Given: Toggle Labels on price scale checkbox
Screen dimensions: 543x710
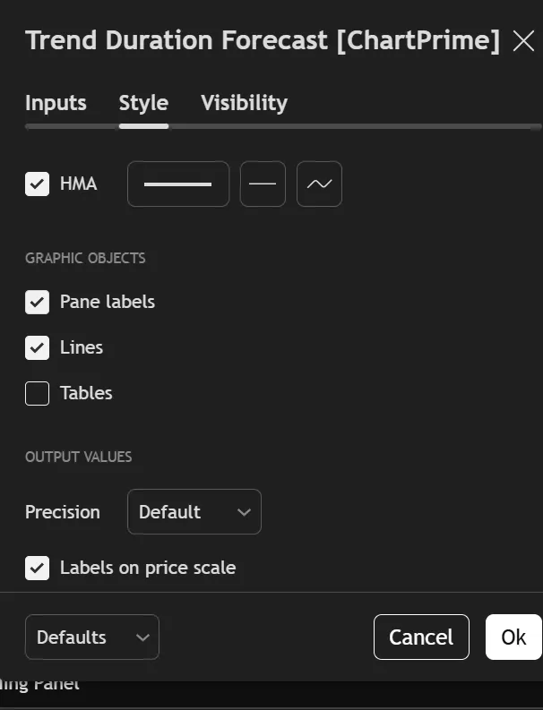Looking at the screenshot, I should pyautogui.click(x=37, y=568).
